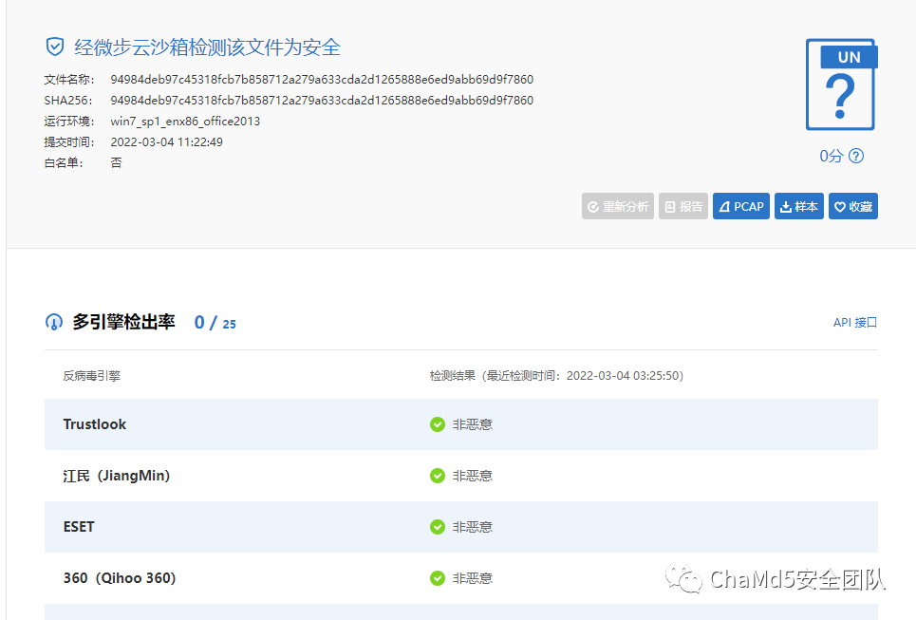Click the 重新分析 reanalyze button
The image size is (916, 620).
click(618, 206)
